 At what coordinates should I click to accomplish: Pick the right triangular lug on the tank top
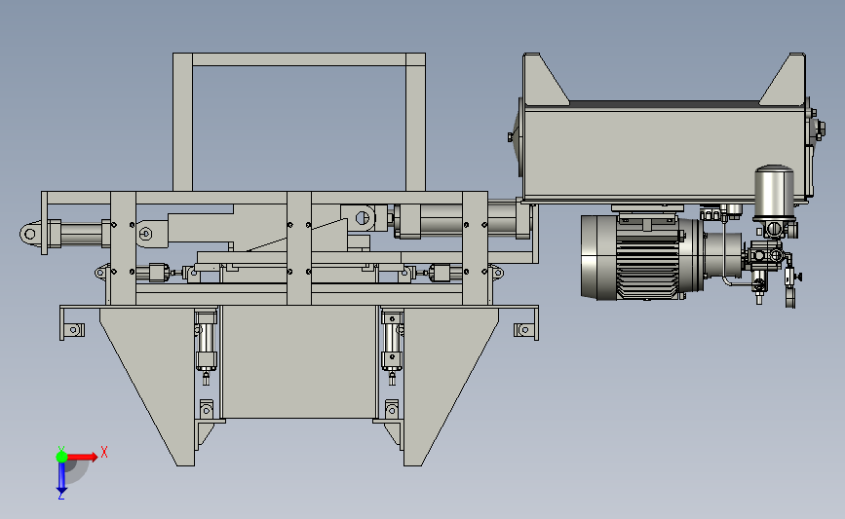[785, 79]
